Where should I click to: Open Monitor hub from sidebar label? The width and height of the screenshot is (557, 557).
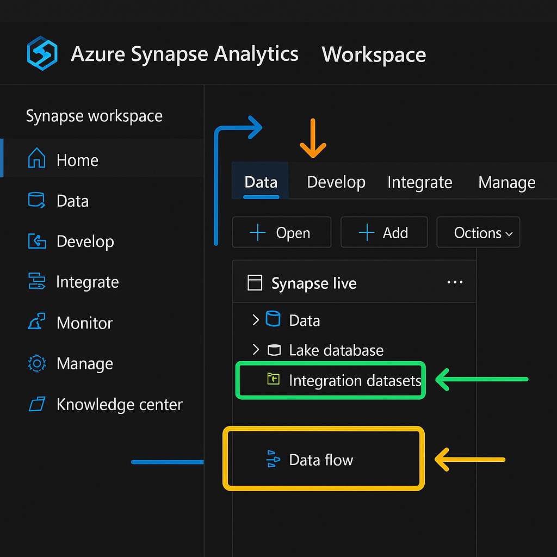point(84,323)
